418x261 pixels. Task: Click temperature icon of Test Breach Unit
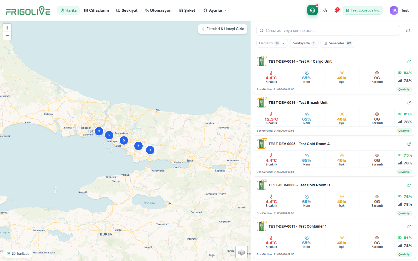tap(271, 114)
